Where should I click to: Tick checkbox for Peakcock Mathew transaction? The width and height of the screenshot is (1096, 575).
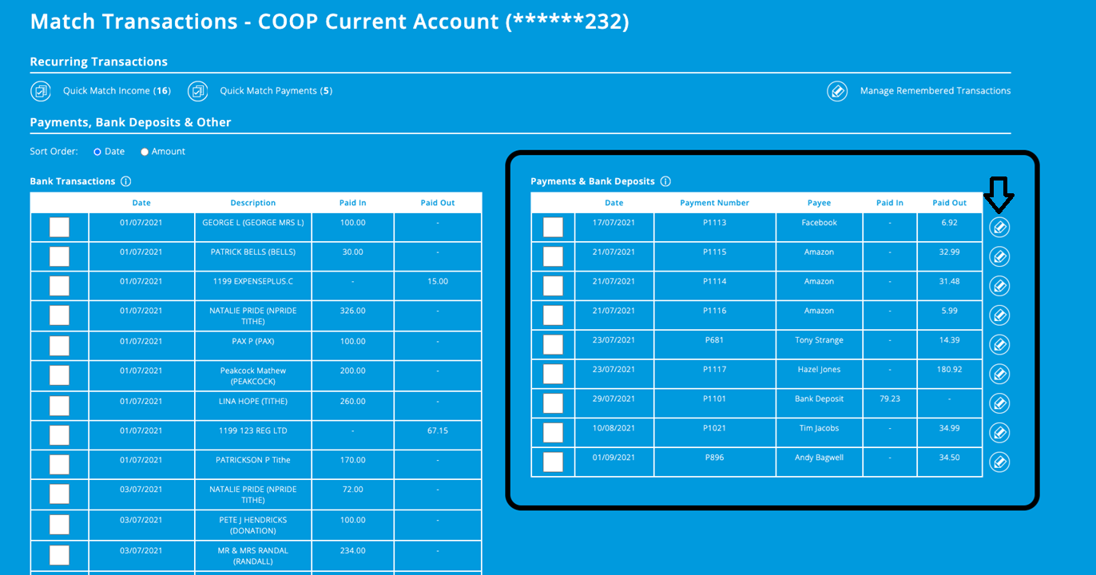point(59,376)
